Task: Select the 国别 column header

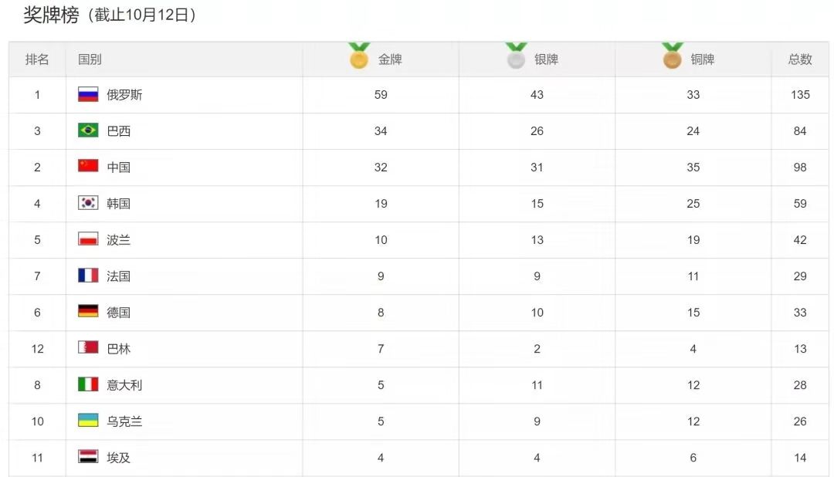Action: [x=90, y=59]
